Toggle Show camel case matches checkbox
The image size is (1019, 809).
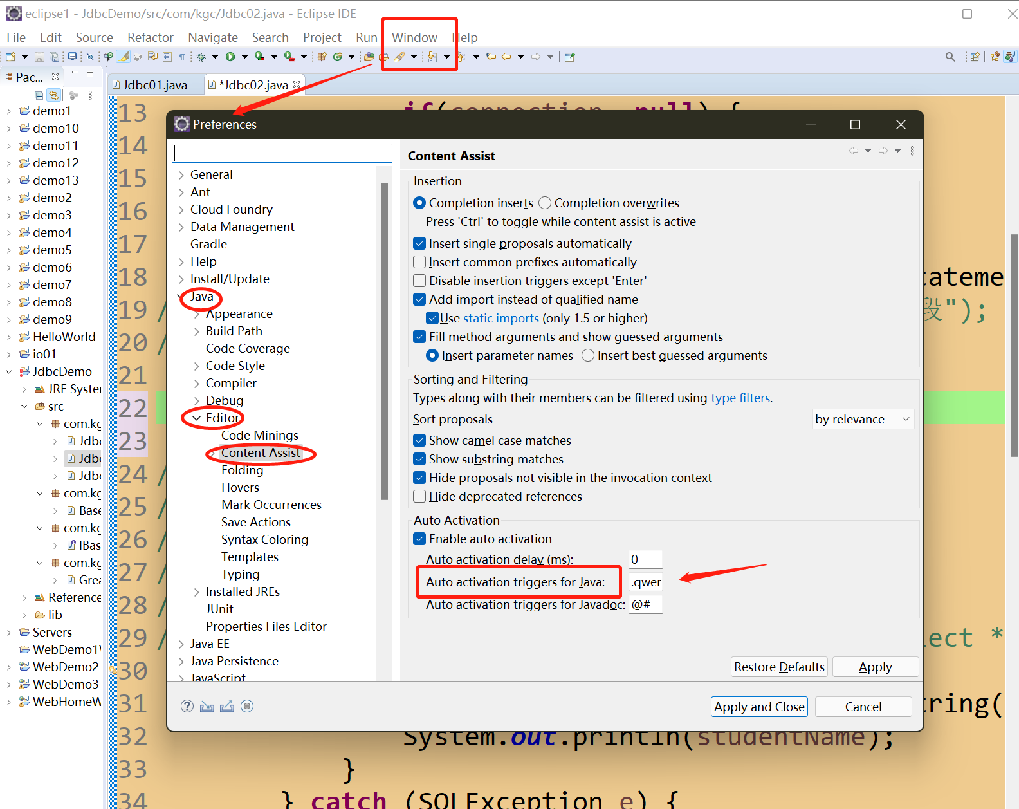click(x=419, y=440)
